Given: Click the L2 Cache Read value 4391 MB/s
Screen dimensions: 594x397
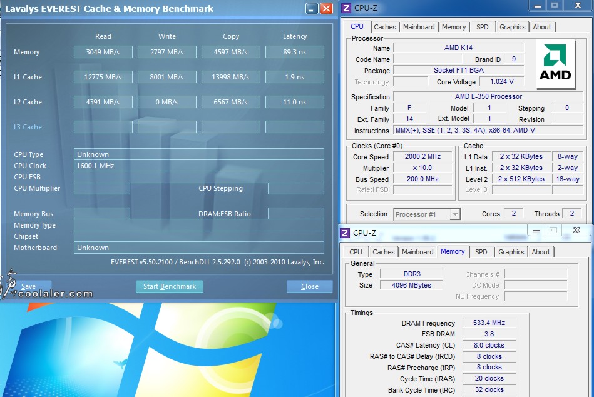Looking at the screenshot, I should pos(103,102).
